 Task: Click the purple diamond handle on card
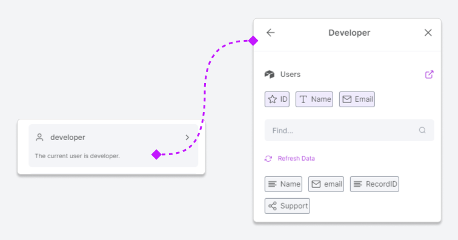tap(156, 155)
